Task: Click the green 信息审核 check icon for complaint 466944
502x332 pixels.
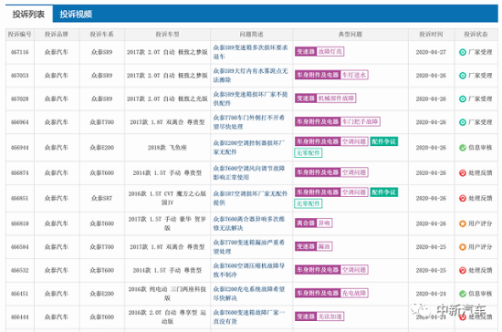Action: 463,148
